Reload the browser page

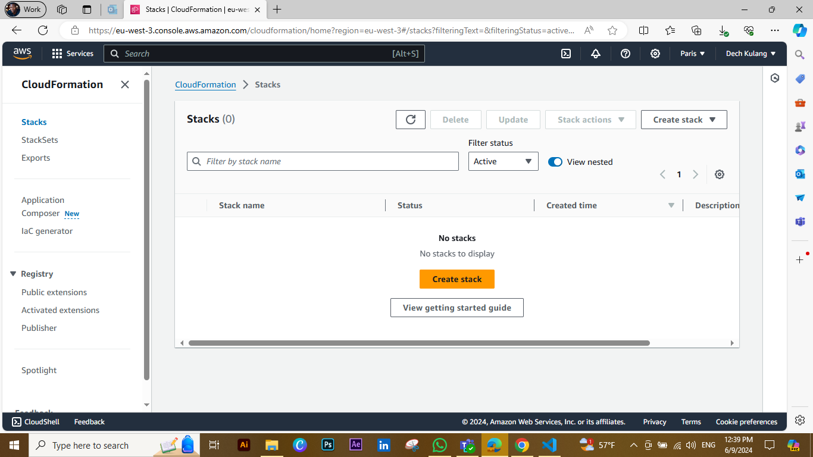coord(43,30)
